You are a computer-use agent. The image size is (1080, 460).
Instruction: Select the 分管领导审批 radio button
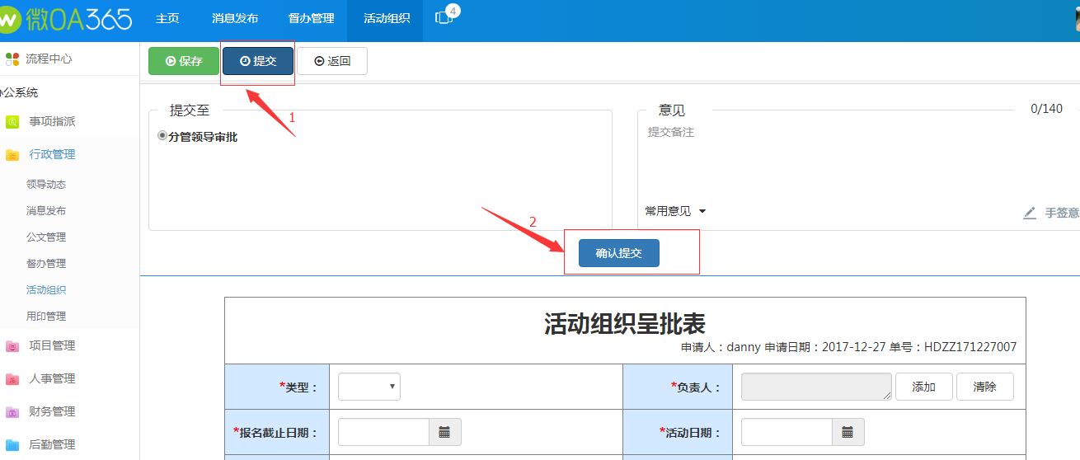pos(162,136)
